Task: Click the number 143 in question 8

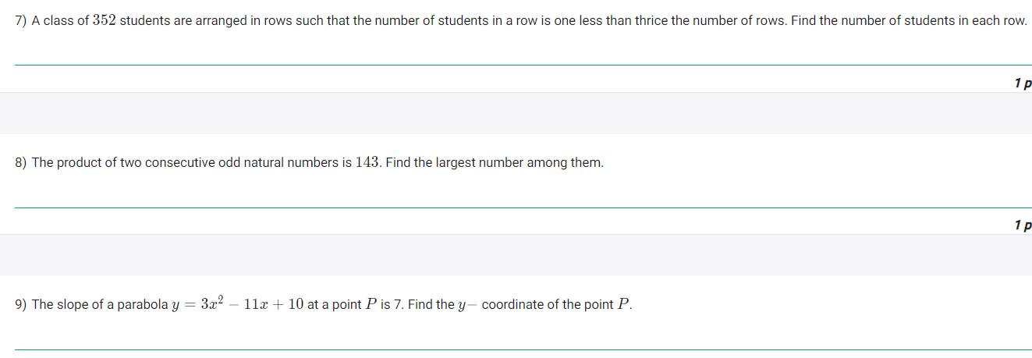Action: [367, 162]
